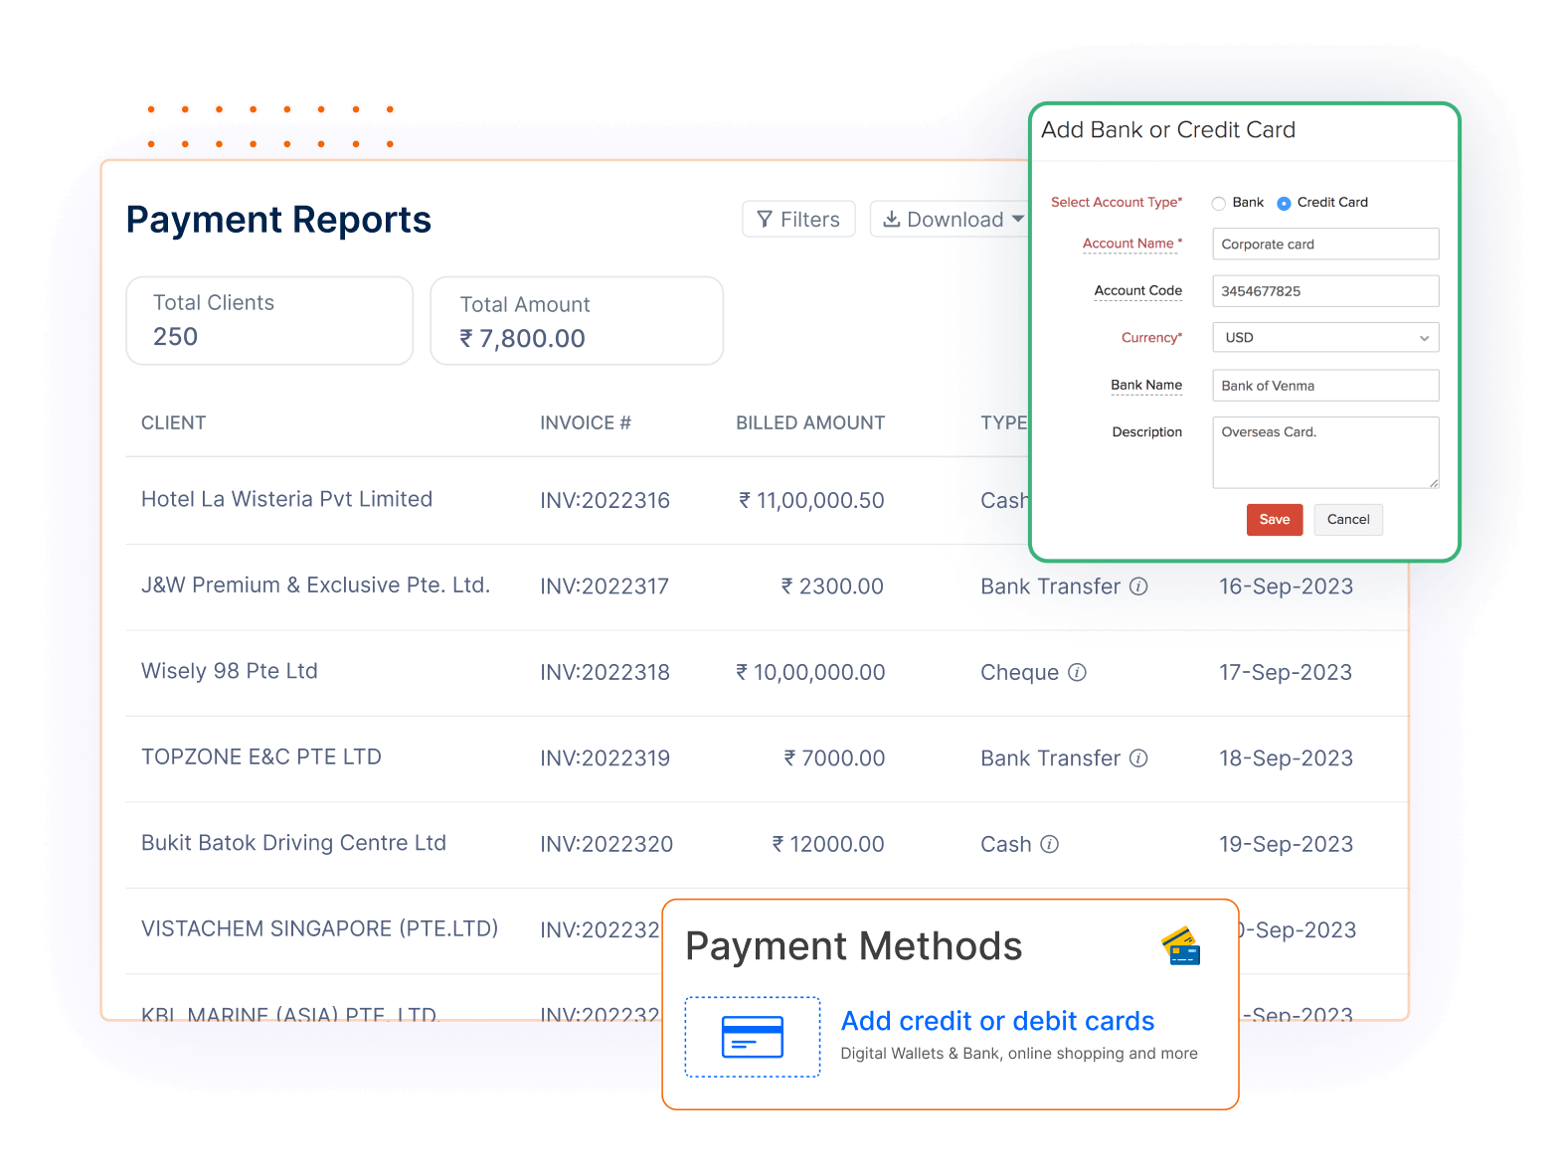
Task: Select J&W Premium & Exclusive Pte. Ltd.
Action: pyautogui.click(x=315, y=585)
